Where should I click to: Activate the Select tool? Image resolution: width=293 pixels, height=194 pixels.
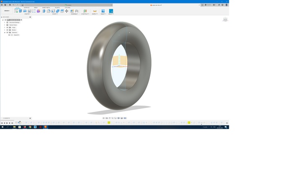pos(111,11)
